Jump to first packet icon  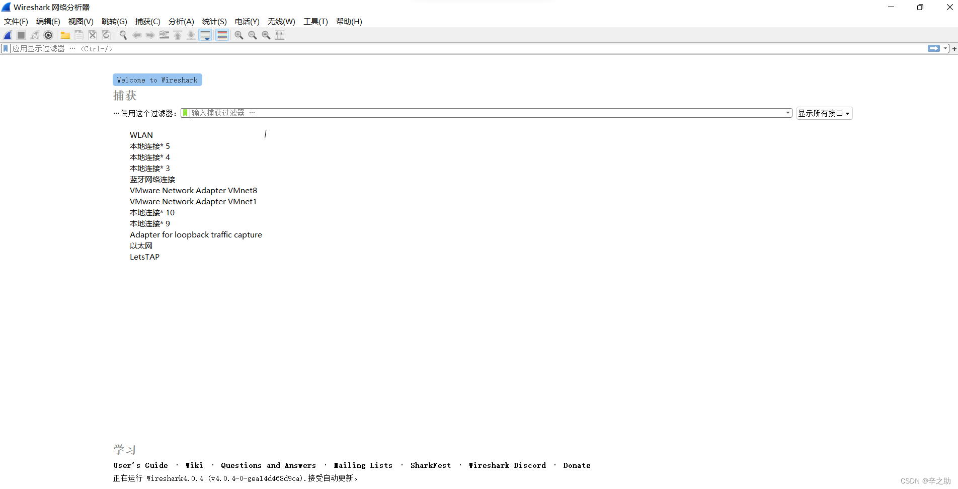(178, 35)
